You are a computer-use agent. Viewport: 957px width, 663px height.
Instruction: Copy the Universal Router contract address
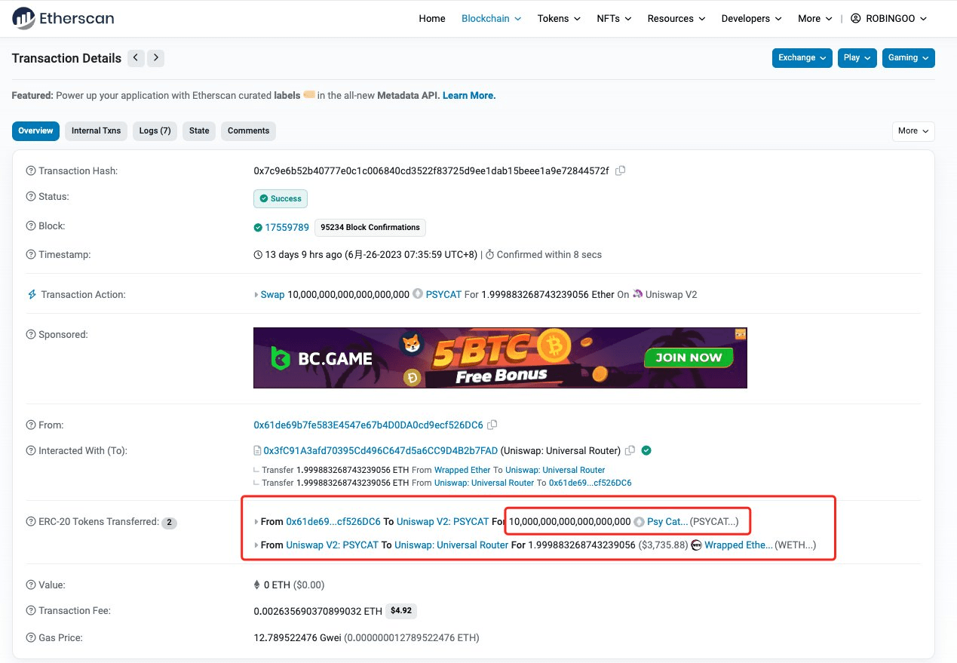coord(630,451)
